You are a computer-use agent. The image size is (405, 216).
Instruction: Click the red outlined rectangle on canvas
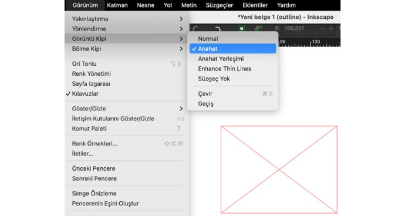[x=279, y=170]
